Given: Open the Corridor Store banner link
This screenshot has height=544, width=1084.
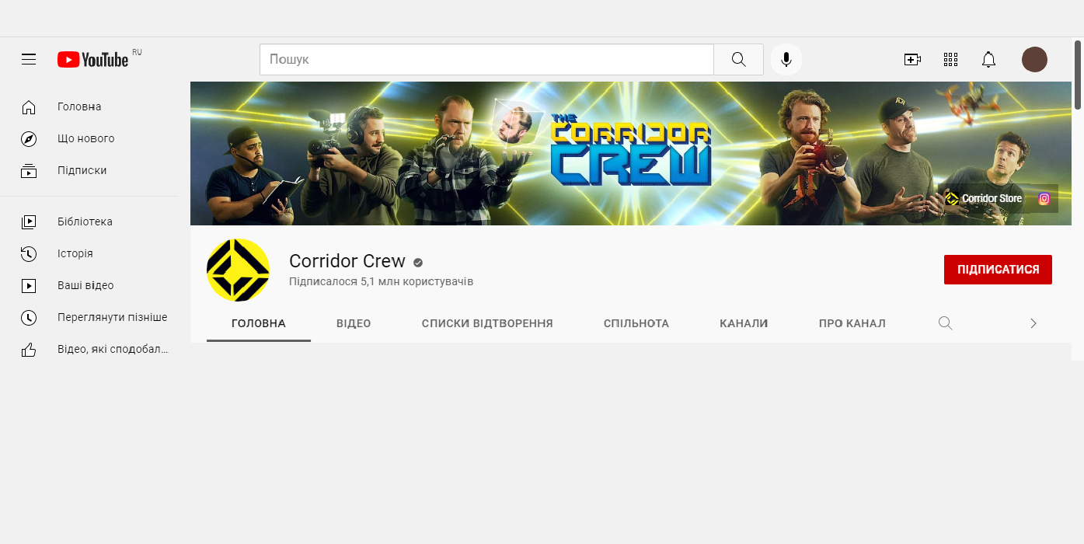Looking at the screenshot, I should pyautogui.click(x=983, y=198).
